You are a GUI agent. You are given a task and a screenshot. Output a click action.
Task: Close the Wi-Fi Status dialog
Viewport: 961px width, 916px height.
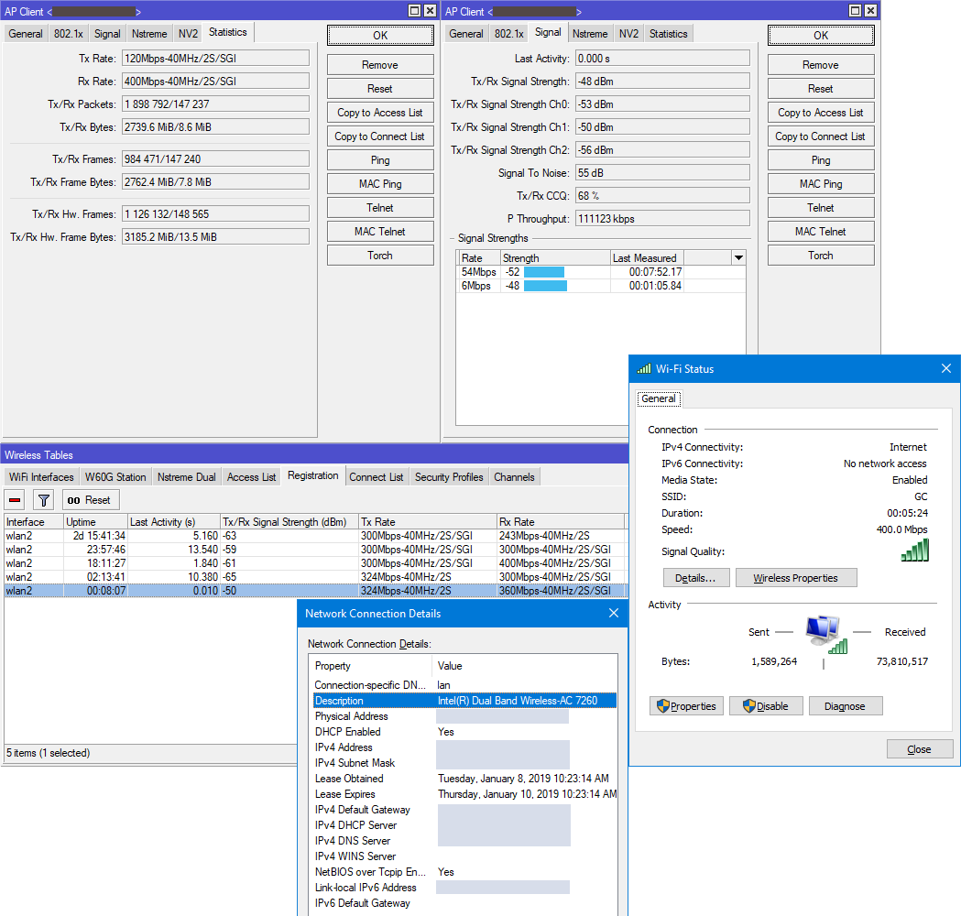(x=945, y=368)
